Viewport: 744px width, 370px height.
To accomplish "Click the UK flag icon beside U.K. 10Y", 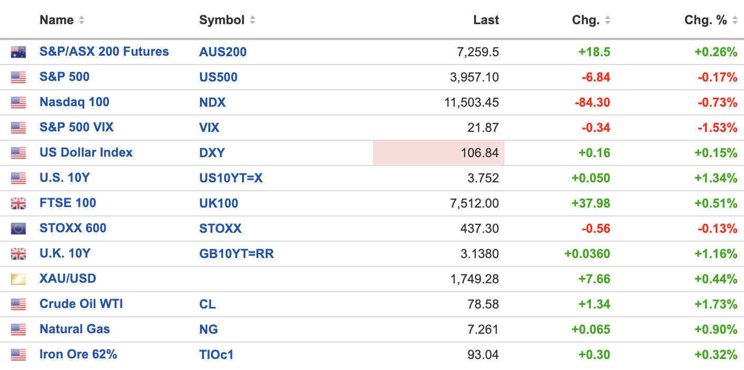I will tap(18, 254).
